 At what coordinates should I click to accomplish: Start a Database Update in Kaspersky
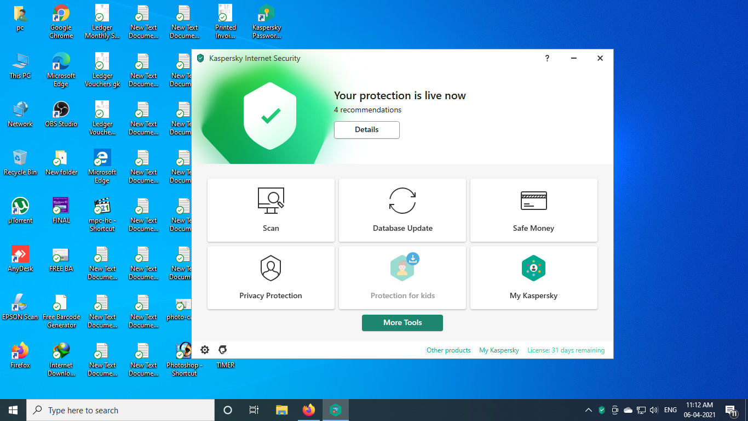tap(402, 210)
